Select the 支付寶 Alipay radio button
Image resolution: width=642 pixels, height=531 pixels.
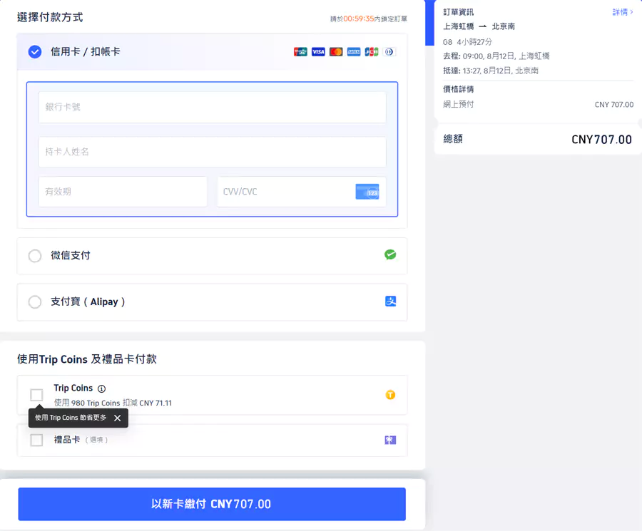pos(35,301)
